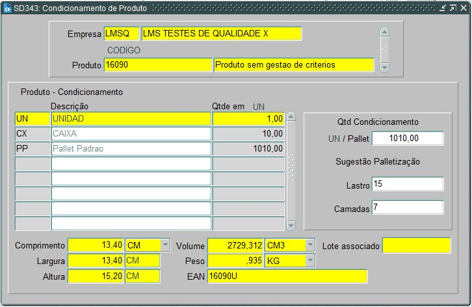Viewport: 472px width, 307px height.
Task: Click the Qtd Condicionamento heading
Action: (378, 122)
